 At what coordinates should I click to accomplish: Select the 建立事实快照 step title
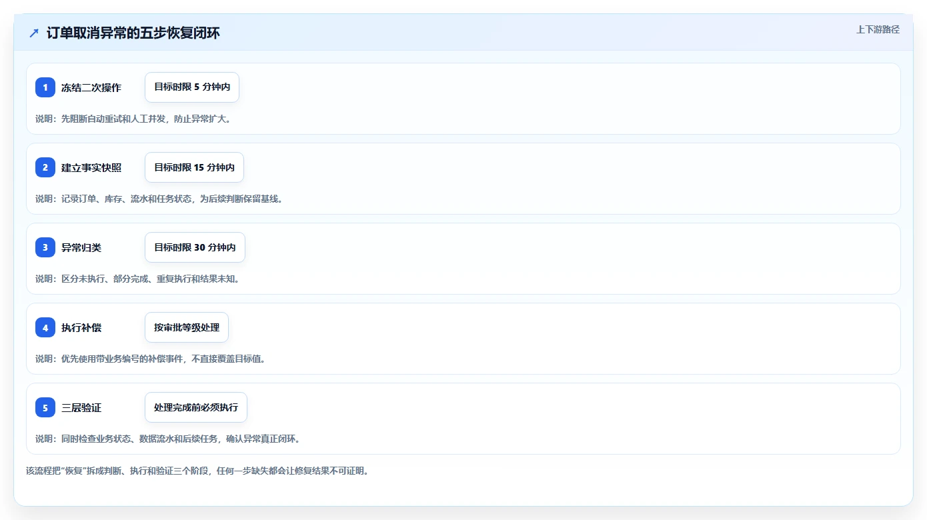coord(91,167)
